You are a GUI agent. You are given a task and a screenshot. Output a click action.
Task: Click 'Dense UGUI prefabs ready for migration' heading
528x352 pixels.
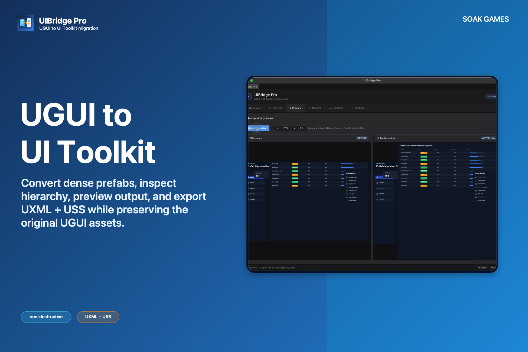pyautogui.click(x=416, y=146)
